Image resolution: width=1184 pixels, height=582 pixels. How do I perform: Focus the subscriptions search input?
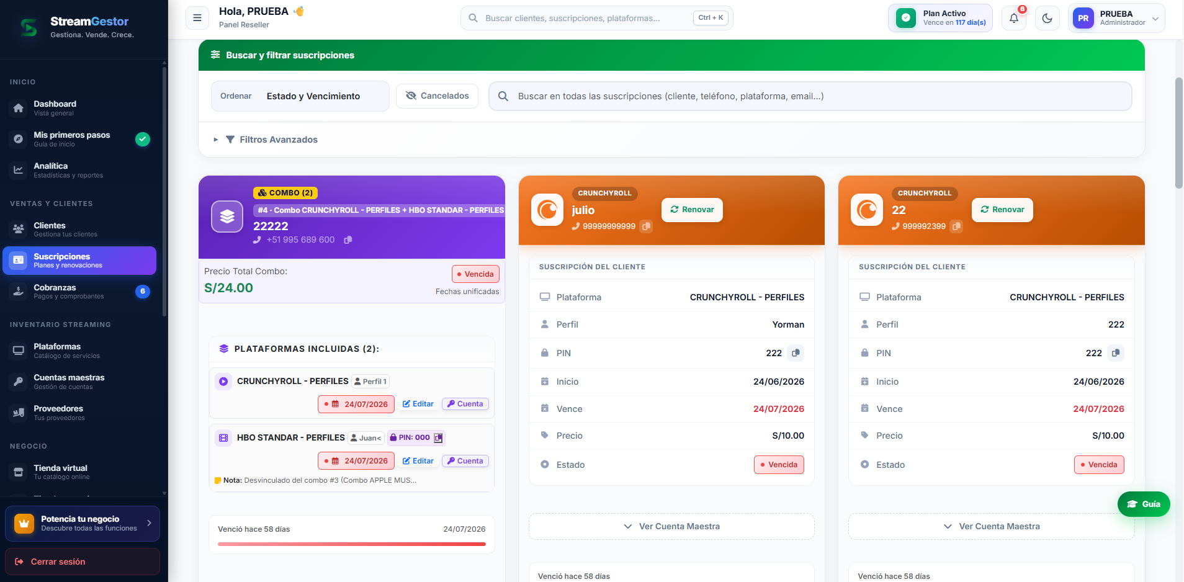point(810,96)
